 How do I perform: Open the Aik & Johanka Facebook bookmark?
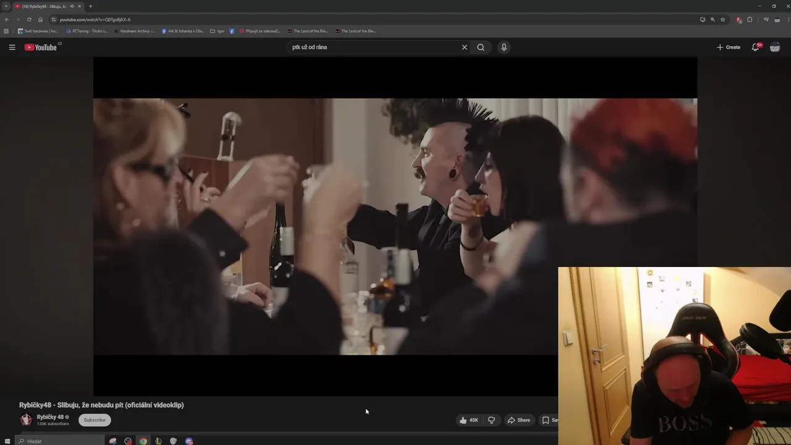click(x=183, y=31)
